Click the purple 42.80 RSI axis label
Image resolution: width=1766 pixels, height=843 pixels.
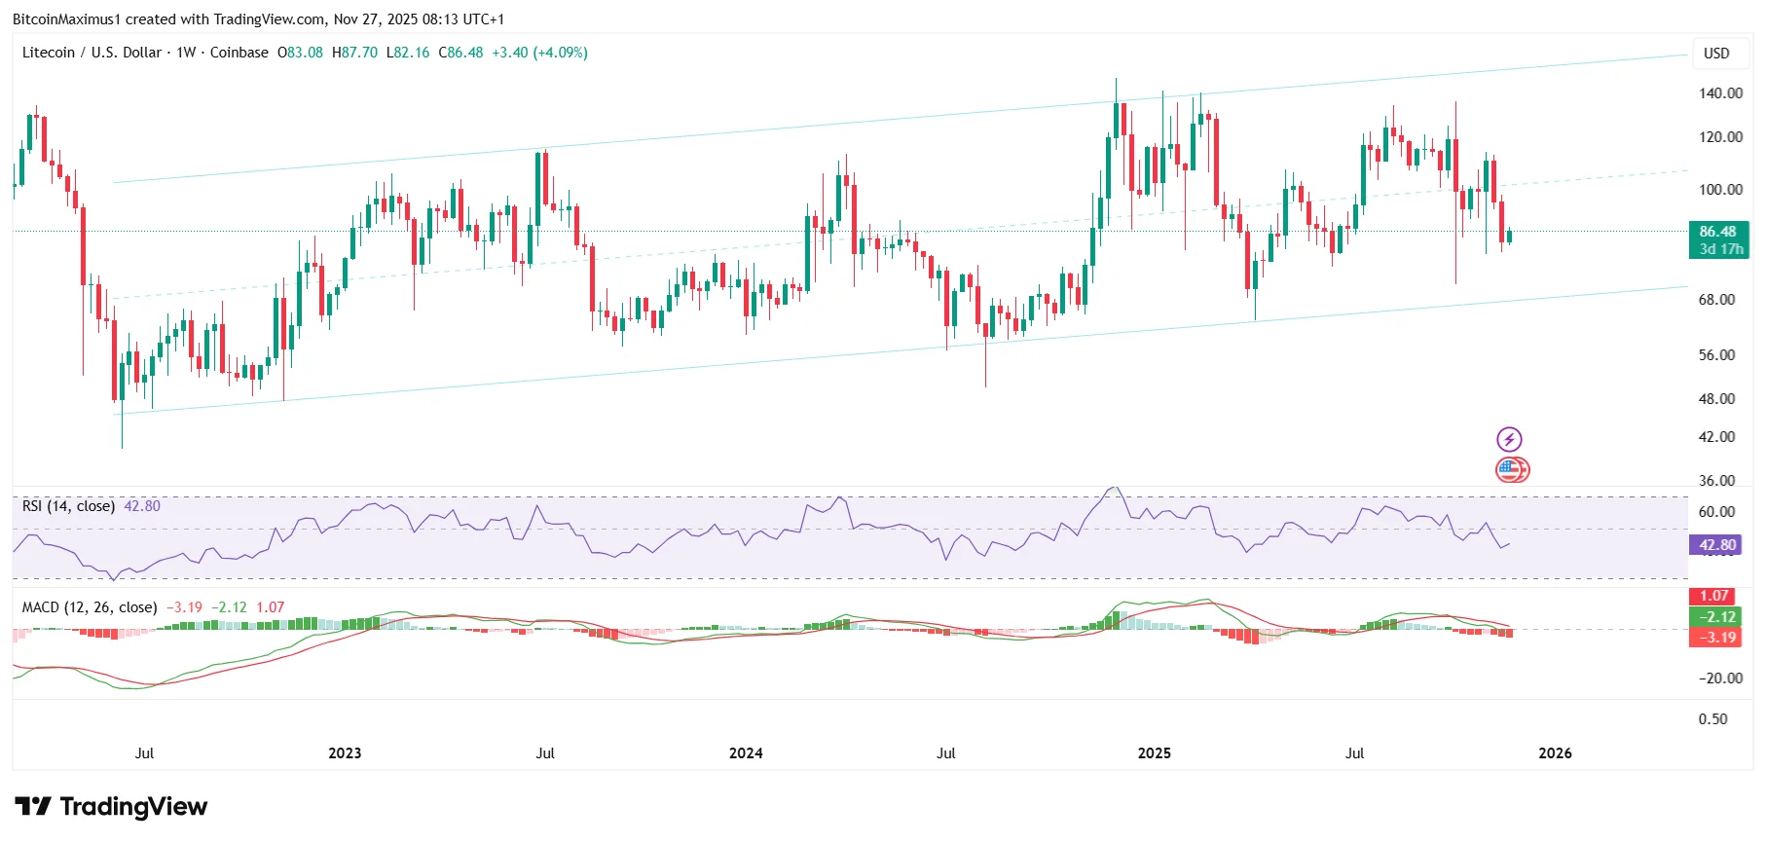coord(1715,545)
